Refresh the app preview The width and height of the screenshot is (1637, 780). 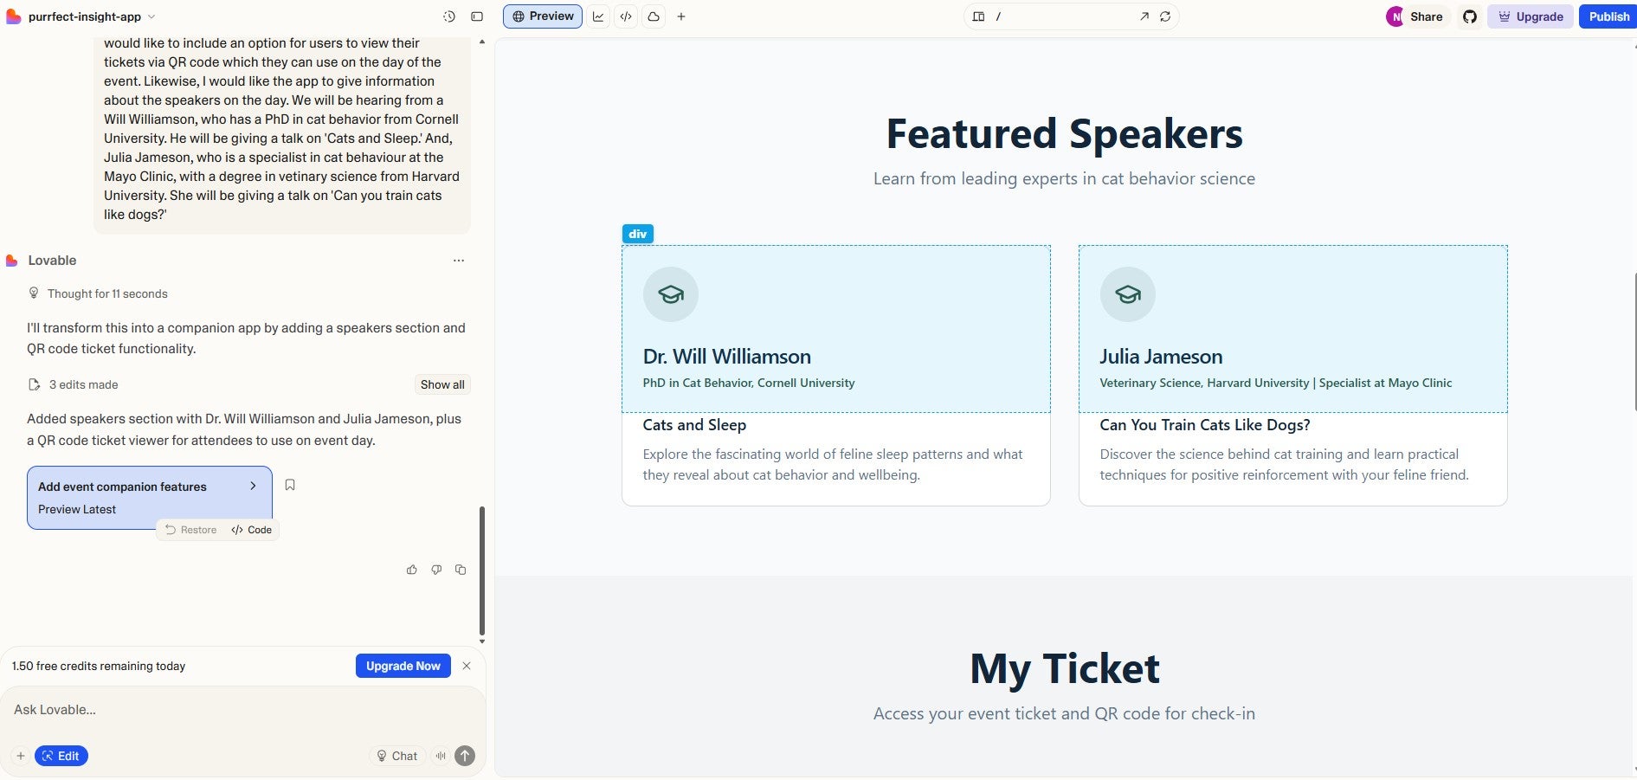tap(1165, 16)
